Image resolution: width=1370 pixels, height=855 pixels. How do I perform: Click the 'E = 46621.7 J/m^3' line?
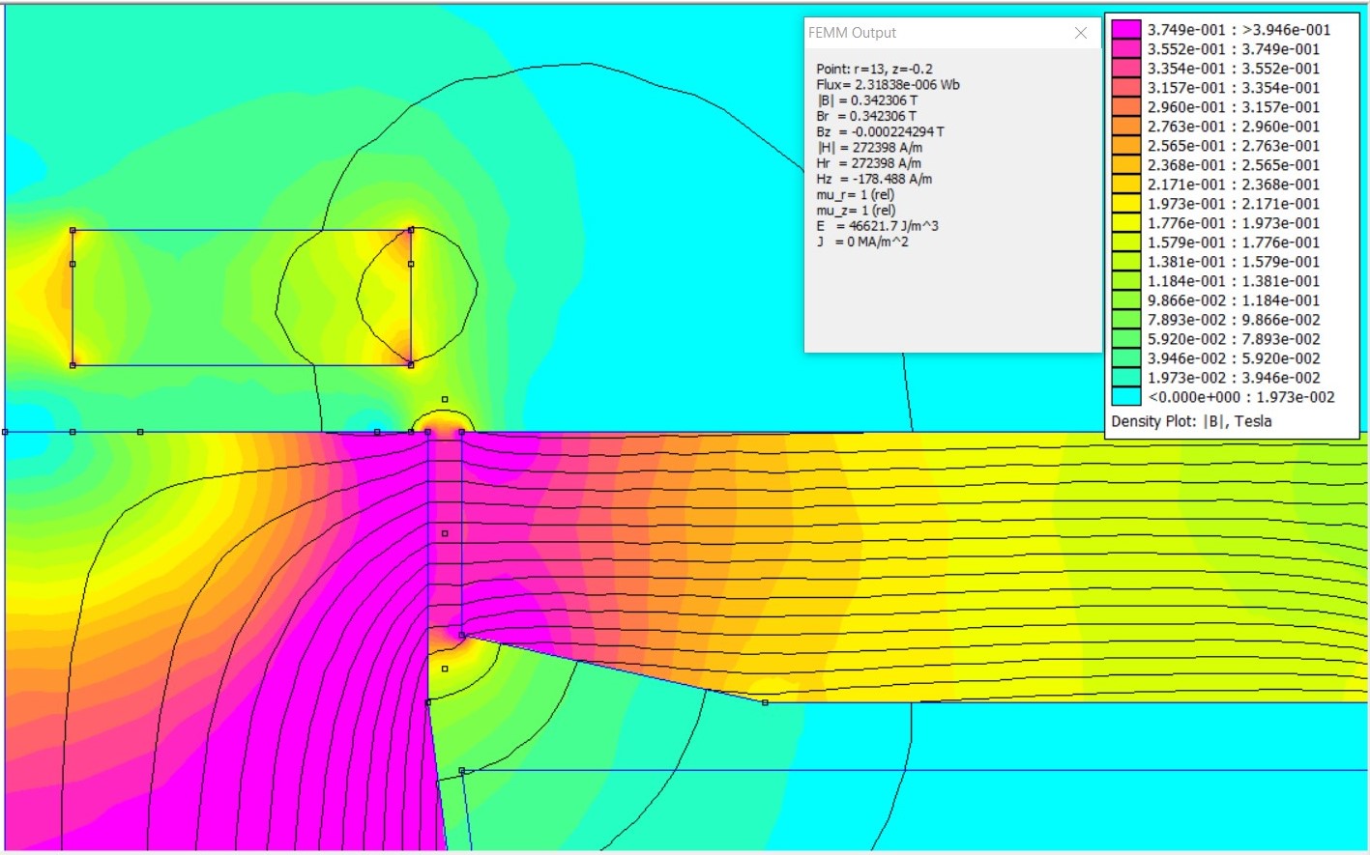[877, 226]
